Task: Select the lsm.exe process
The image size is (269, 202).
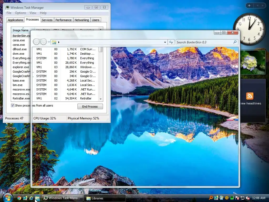Action: coord(18,85)
